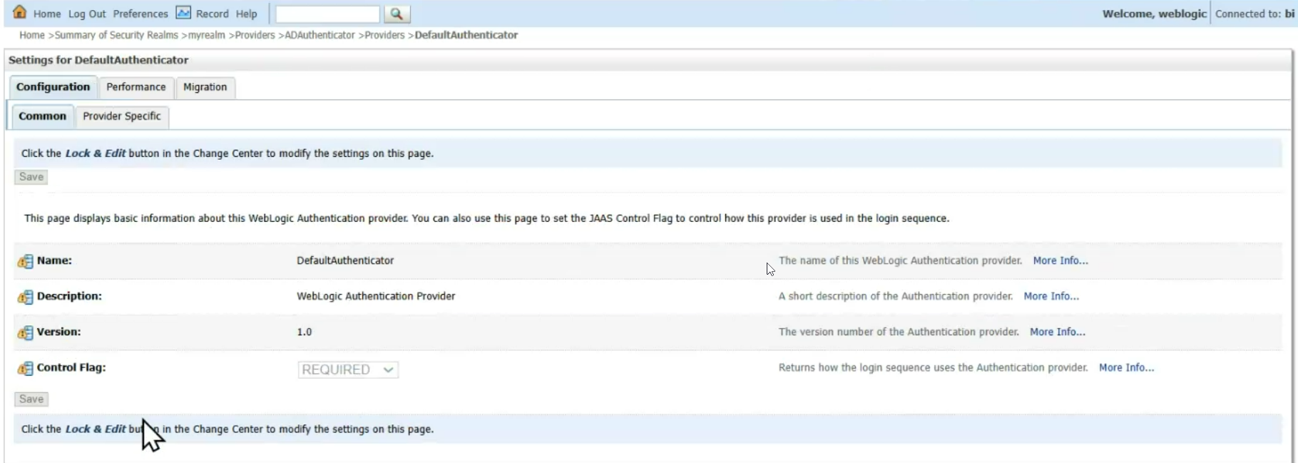Image resolution: width=1298 pixels, height=463 pixels.
Task: Click the Home house icon
Action: 20,13
